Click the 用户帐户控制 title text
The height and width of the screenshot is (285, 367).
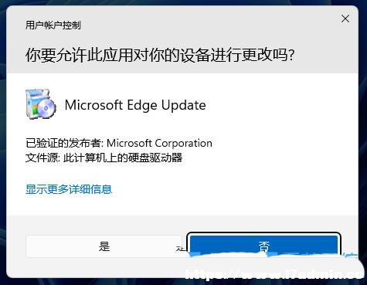(53, 25)
